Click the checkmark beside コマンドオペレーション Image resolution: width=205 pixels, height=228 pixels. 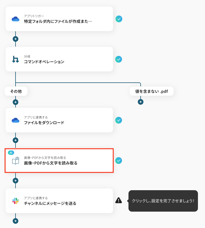(119, 59)
